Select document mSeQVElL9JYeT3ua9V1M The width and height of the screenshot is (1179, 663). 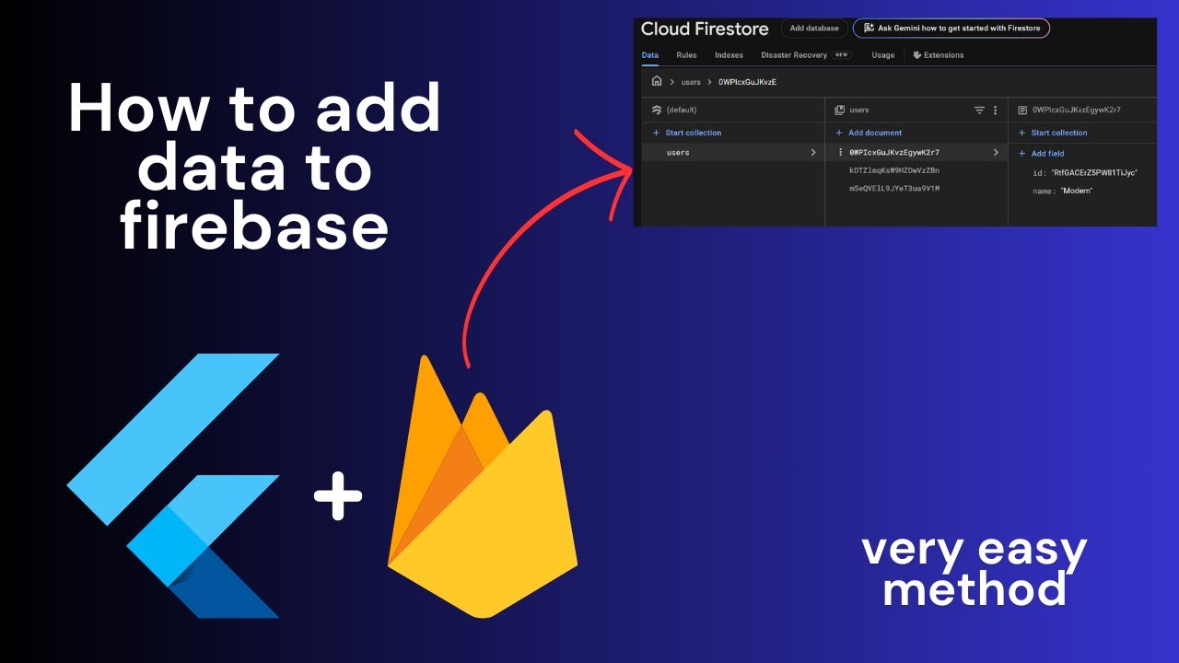(893, 189)
